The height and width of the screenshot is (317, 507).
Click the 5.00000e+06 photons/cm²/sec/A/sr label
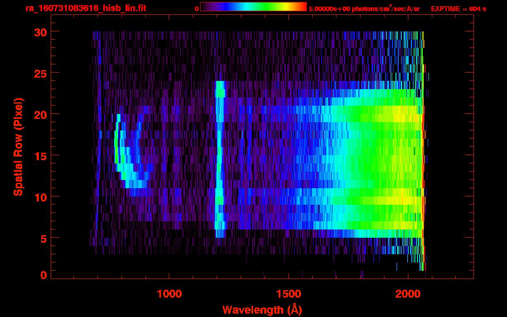(x=364, y=8)
